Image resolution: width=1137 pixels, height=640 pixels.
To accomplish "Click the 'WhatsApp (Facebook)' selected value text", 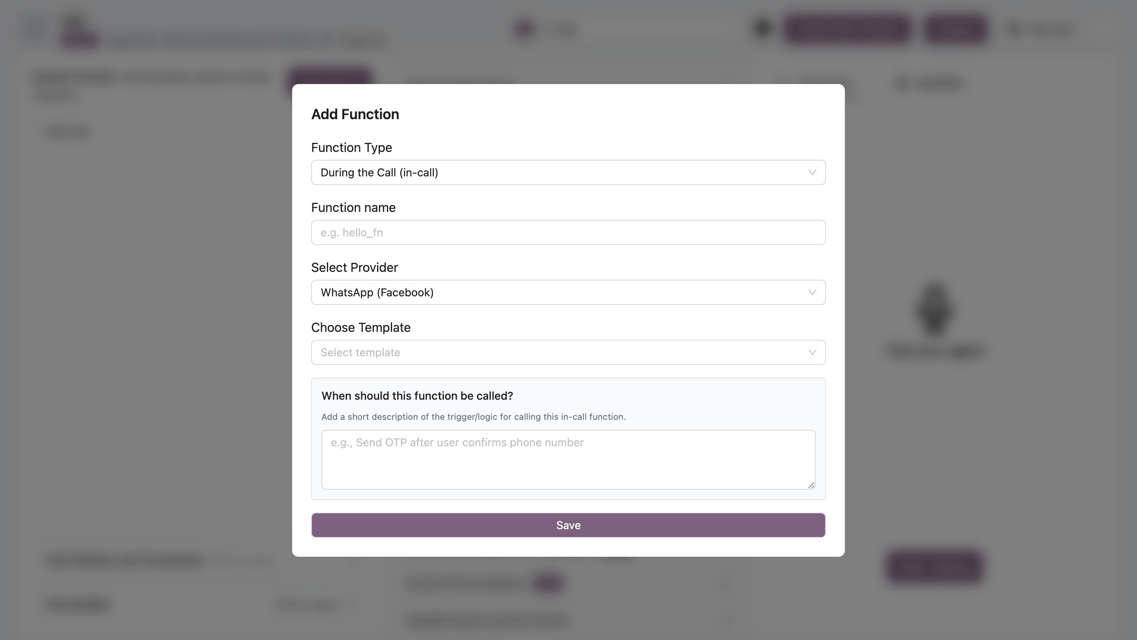I will click(x=377, y=292).
